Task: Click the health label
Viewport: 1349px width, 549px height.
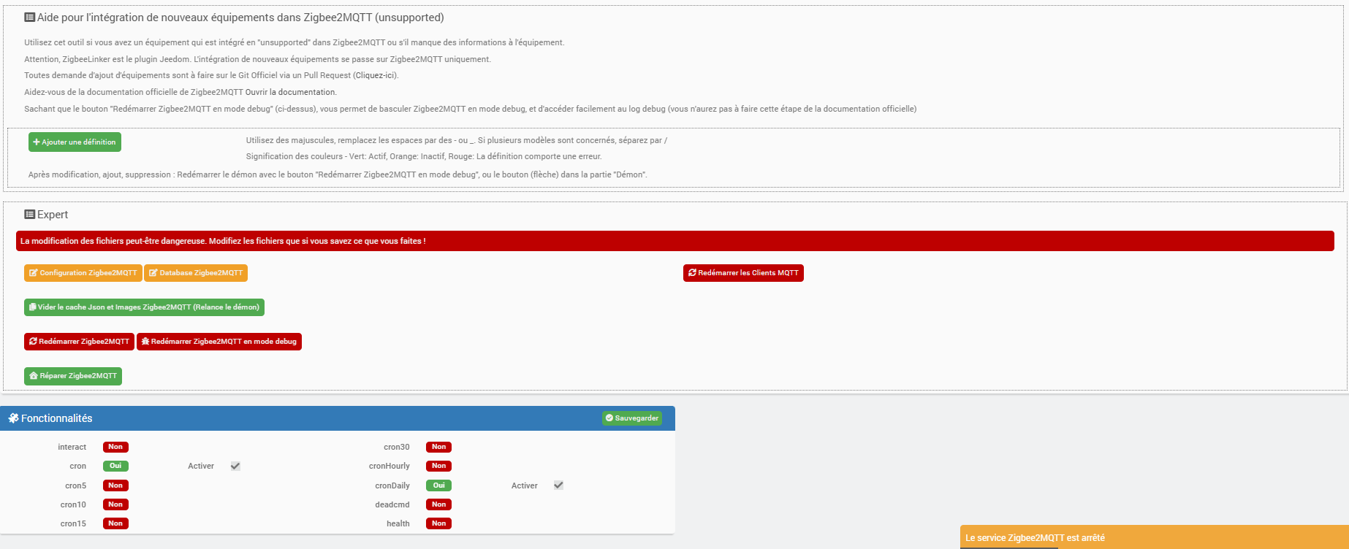Action: 398,523
